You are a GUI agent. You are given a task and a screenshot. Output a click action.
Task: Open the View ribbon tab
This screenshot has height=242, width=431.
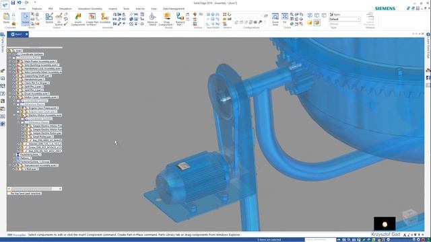(154, 9)
